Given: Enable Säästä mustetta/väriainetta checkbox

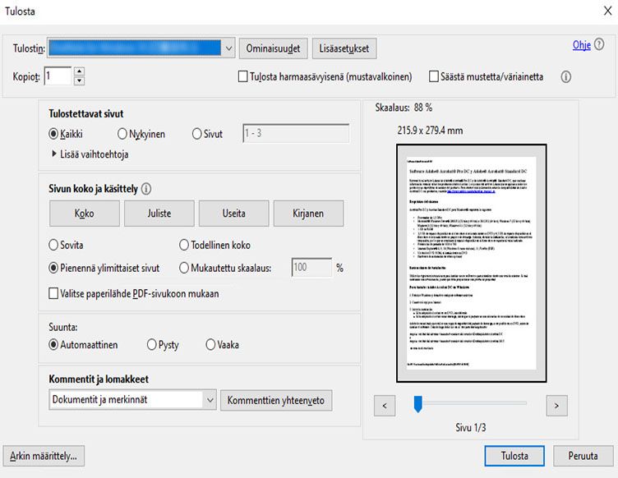Looking at the screenshot, I should tap(434, 76).
